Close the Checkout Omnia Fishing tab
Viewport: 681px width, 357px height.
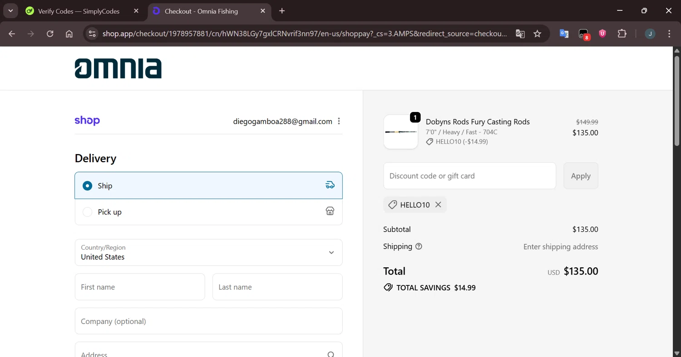tap(262, 11)
